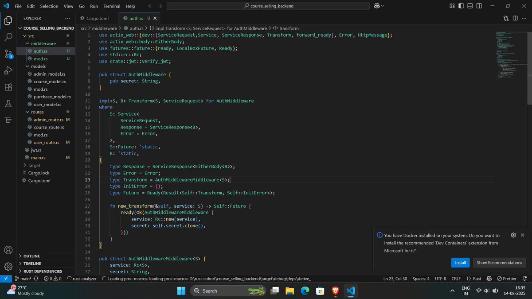Expand the TIMELINE section
The width and height of the screenshot is (532, 299).
point(46,264)
